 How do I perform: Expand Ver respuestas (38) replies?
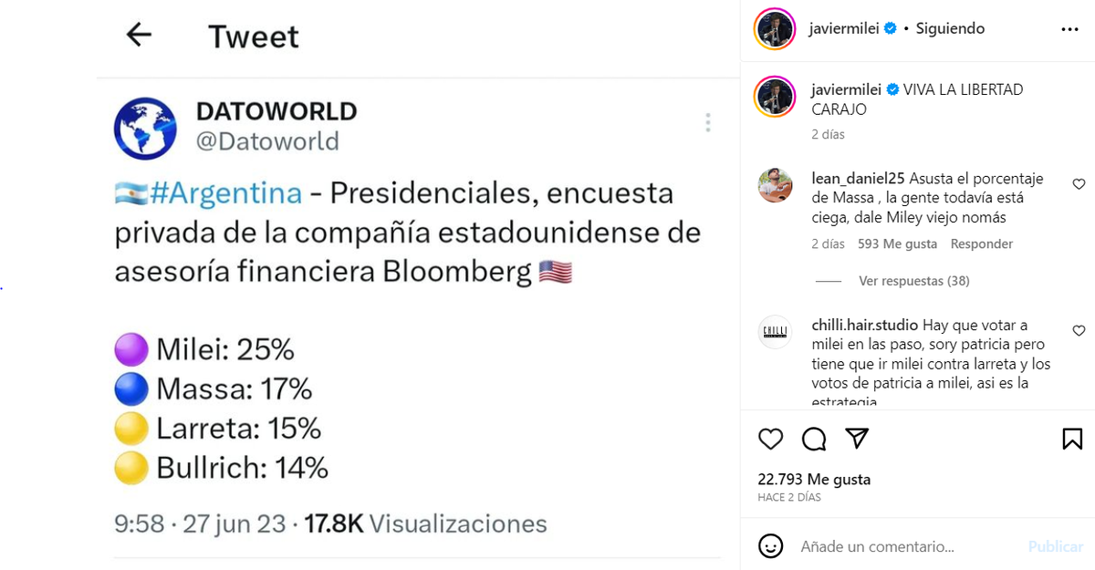(913, 281)
